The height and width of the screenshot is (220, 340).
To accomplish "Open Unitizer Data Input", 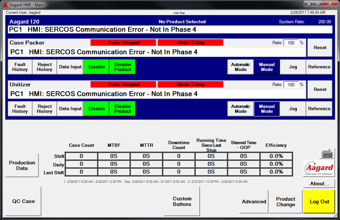I will pyautogui.click(x=70, y=109).
